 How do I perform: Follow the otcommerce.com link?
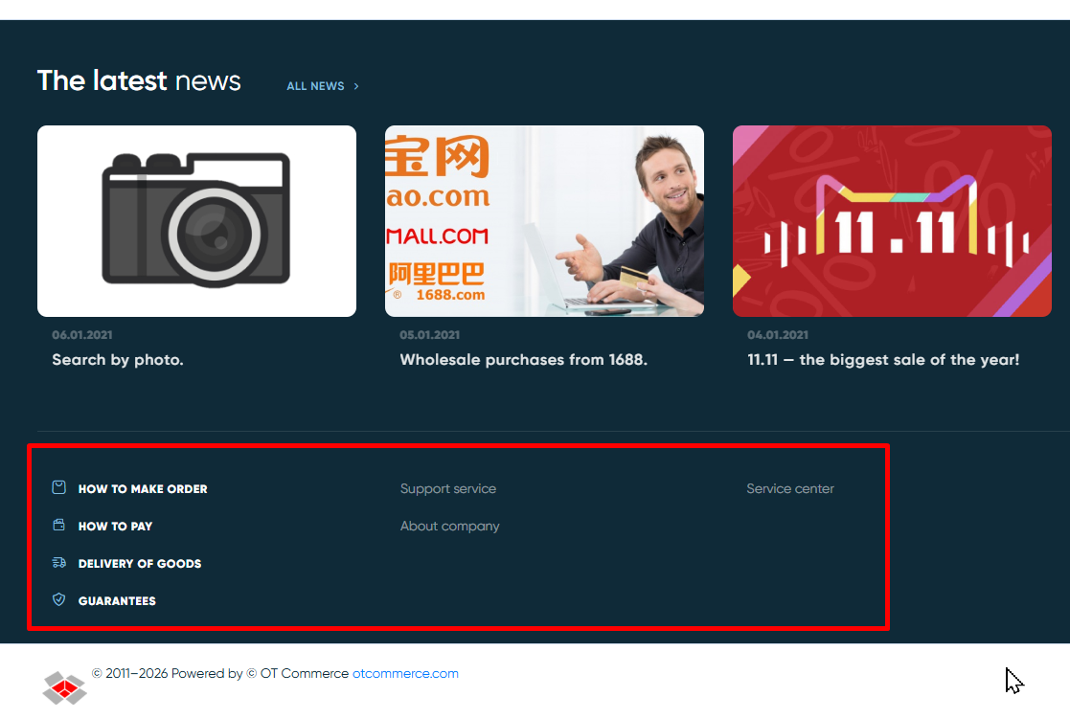[x=405, y=674]
